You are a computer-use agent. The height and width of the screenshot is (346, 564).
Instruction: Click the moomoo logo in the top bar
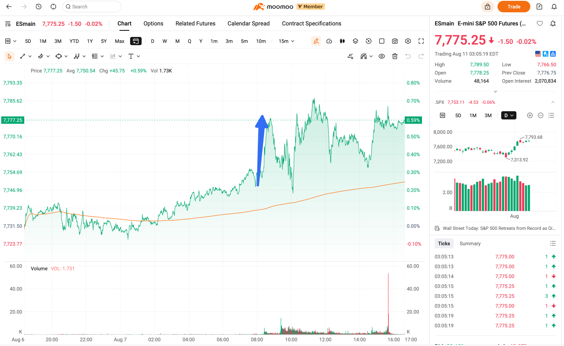pos(273,7)
